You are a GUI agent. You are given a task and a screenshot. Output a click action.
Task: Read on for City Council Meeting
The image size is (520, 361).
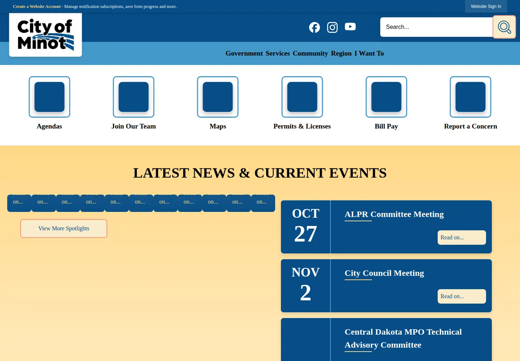[x=462, y=296]
